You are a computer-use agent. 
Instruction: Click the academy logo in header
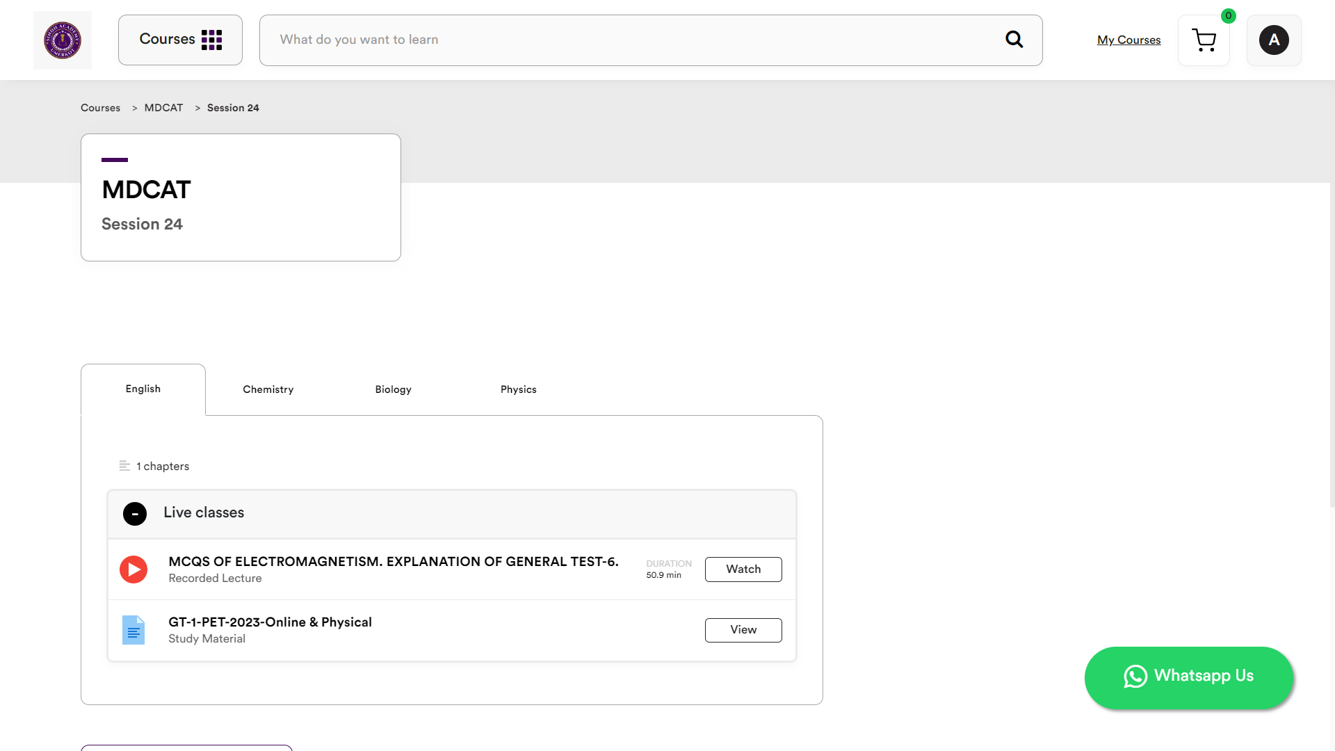pos(63,40)
